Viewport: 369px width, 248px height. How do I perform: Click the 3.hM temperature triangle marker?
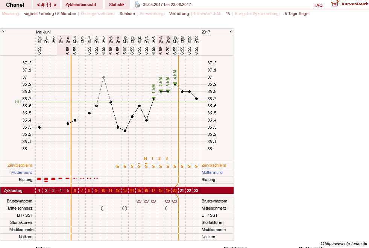pos(168,91)
